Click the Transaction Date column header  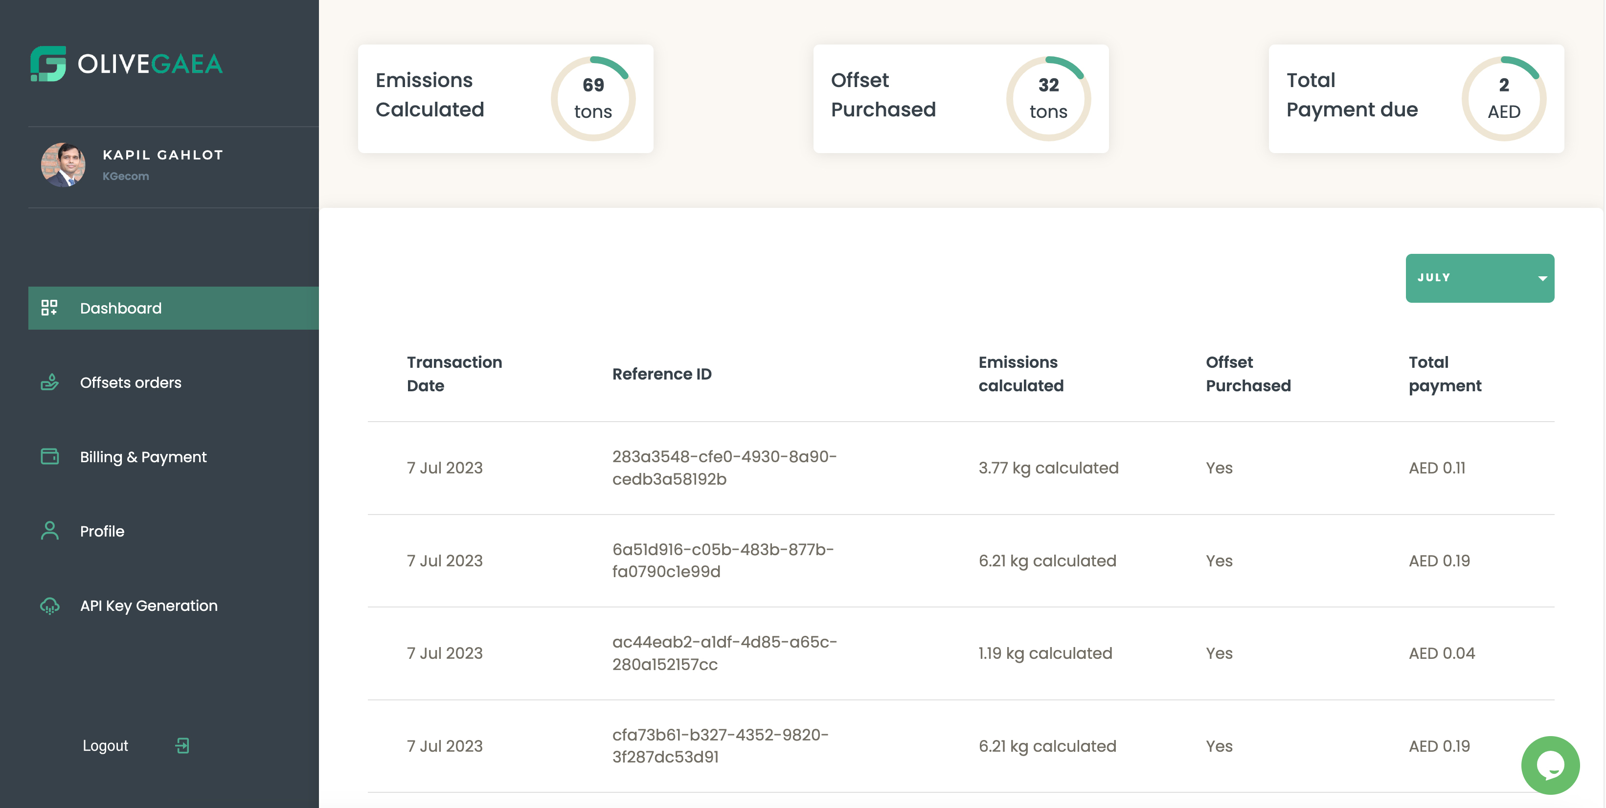pos(454,374)
